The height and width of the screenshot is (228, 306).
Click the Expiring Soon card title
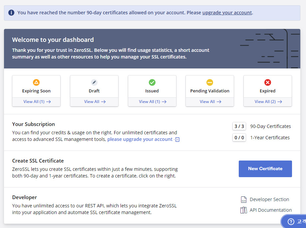point(36,91)
